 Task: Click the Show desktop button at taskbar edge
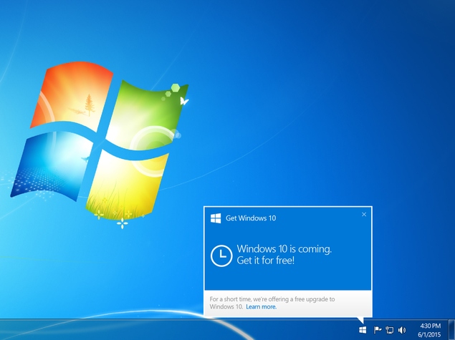(x=451, y=329)
